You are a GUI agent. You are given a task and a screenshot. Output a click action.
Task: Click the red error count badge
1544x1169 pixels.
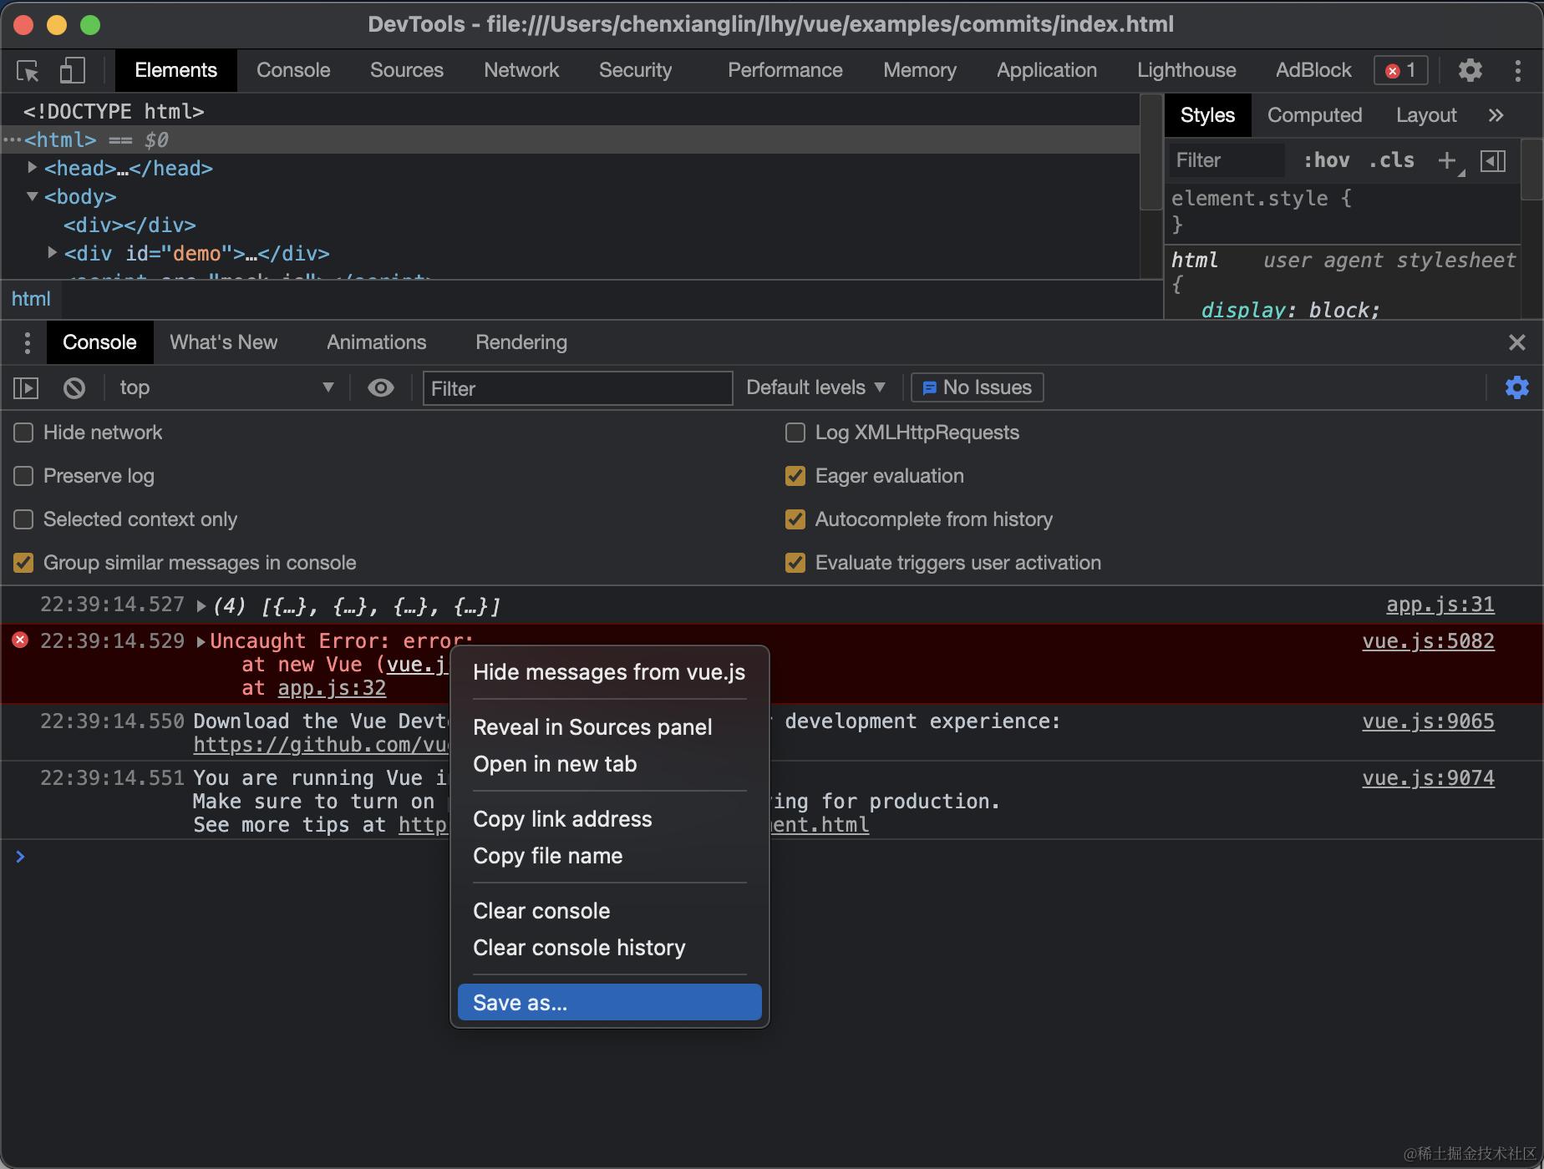(1401, 70)
